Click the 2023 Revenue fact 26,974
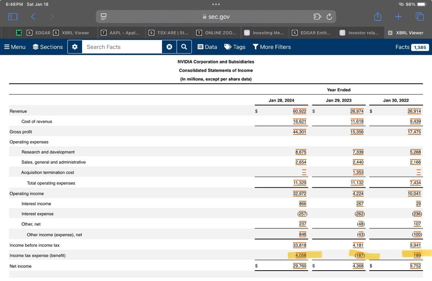This screenshot has height=281, width=432. tap(357, 111)
